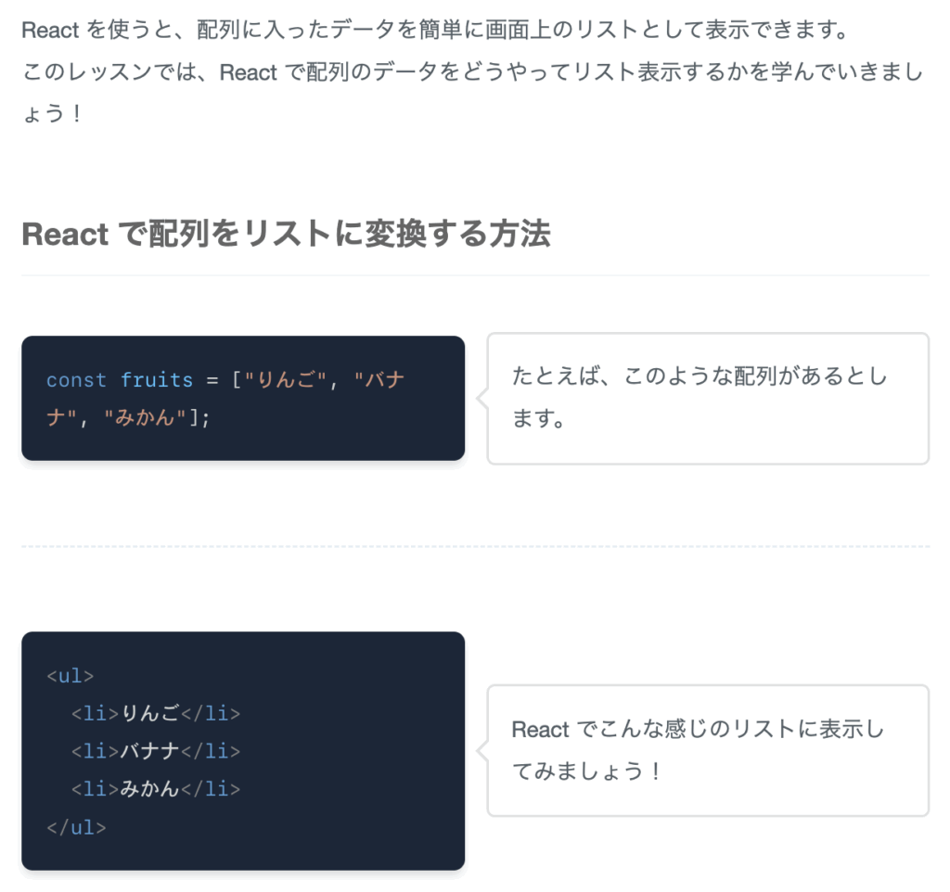Click the horizontal rule under the heading
950x892 pixels.
tap(475, 275)
